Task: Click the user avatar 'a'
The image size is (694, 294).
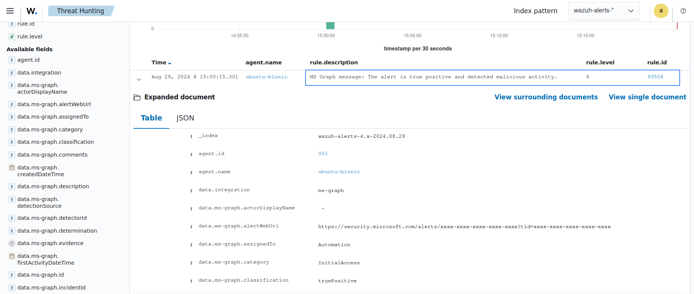Action: pos(661,11)
